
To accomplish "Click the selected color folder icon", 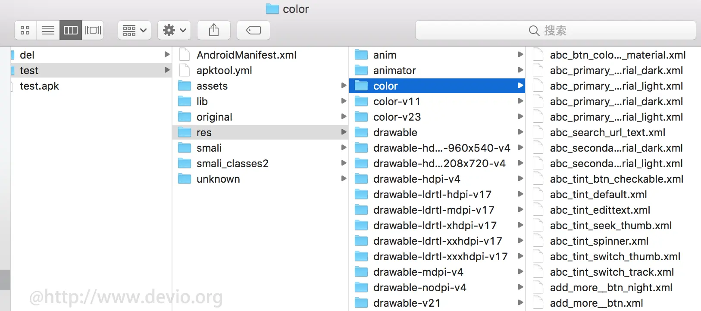I will (361, 86).
